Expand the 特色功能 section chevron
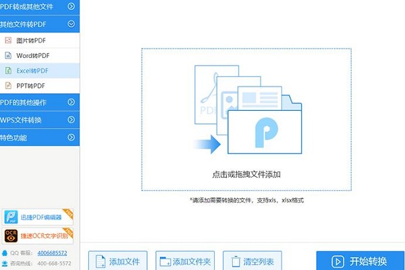405x270 pixels. [71, 138]
